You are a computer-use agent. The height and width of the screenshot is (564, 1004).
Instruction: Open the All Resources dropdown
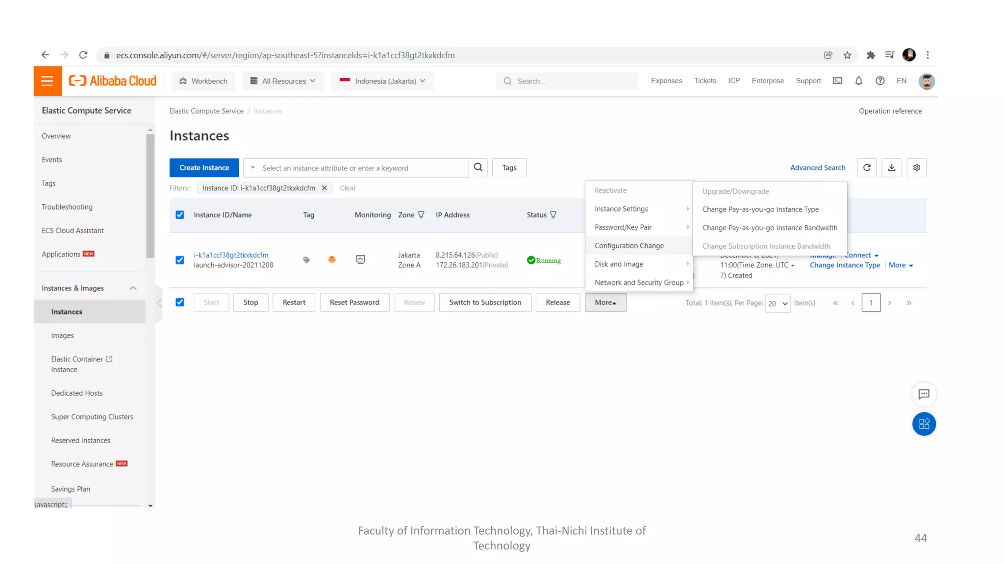tap(283, 81)
